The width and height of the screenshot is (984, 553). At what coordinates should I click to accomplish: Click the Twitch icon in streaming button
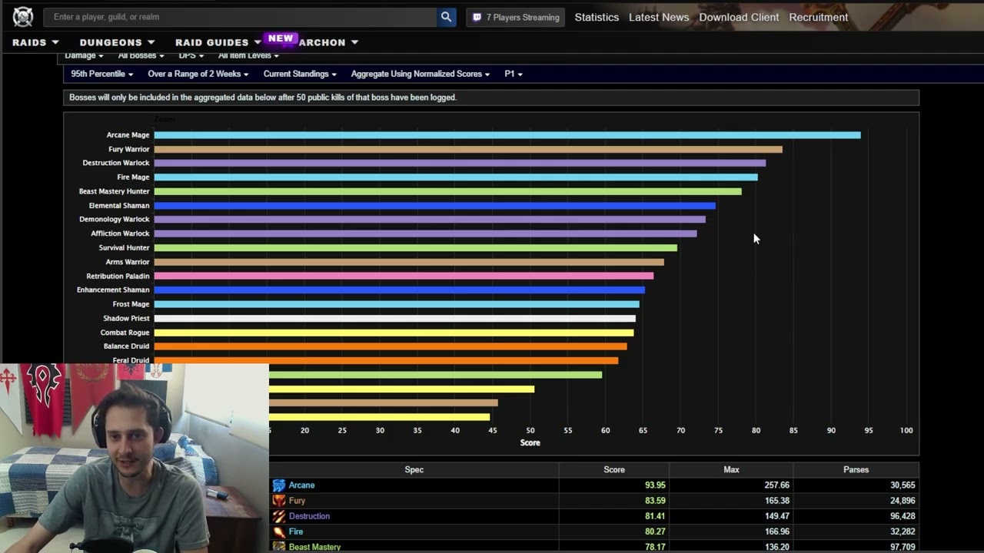477,17
